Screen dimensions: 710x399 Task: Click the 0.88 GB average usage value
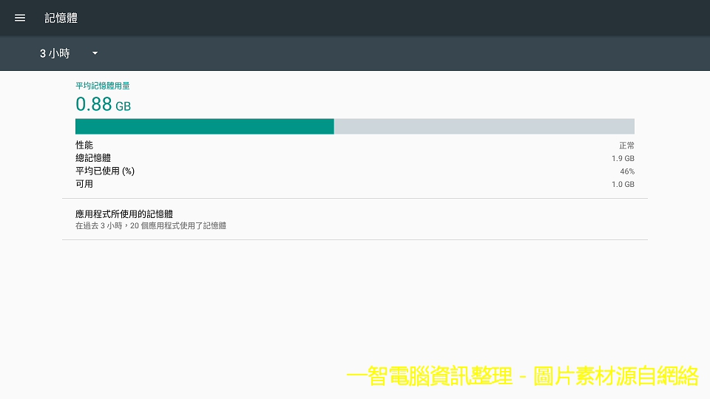pyautogui.click(x=104, y=104)
